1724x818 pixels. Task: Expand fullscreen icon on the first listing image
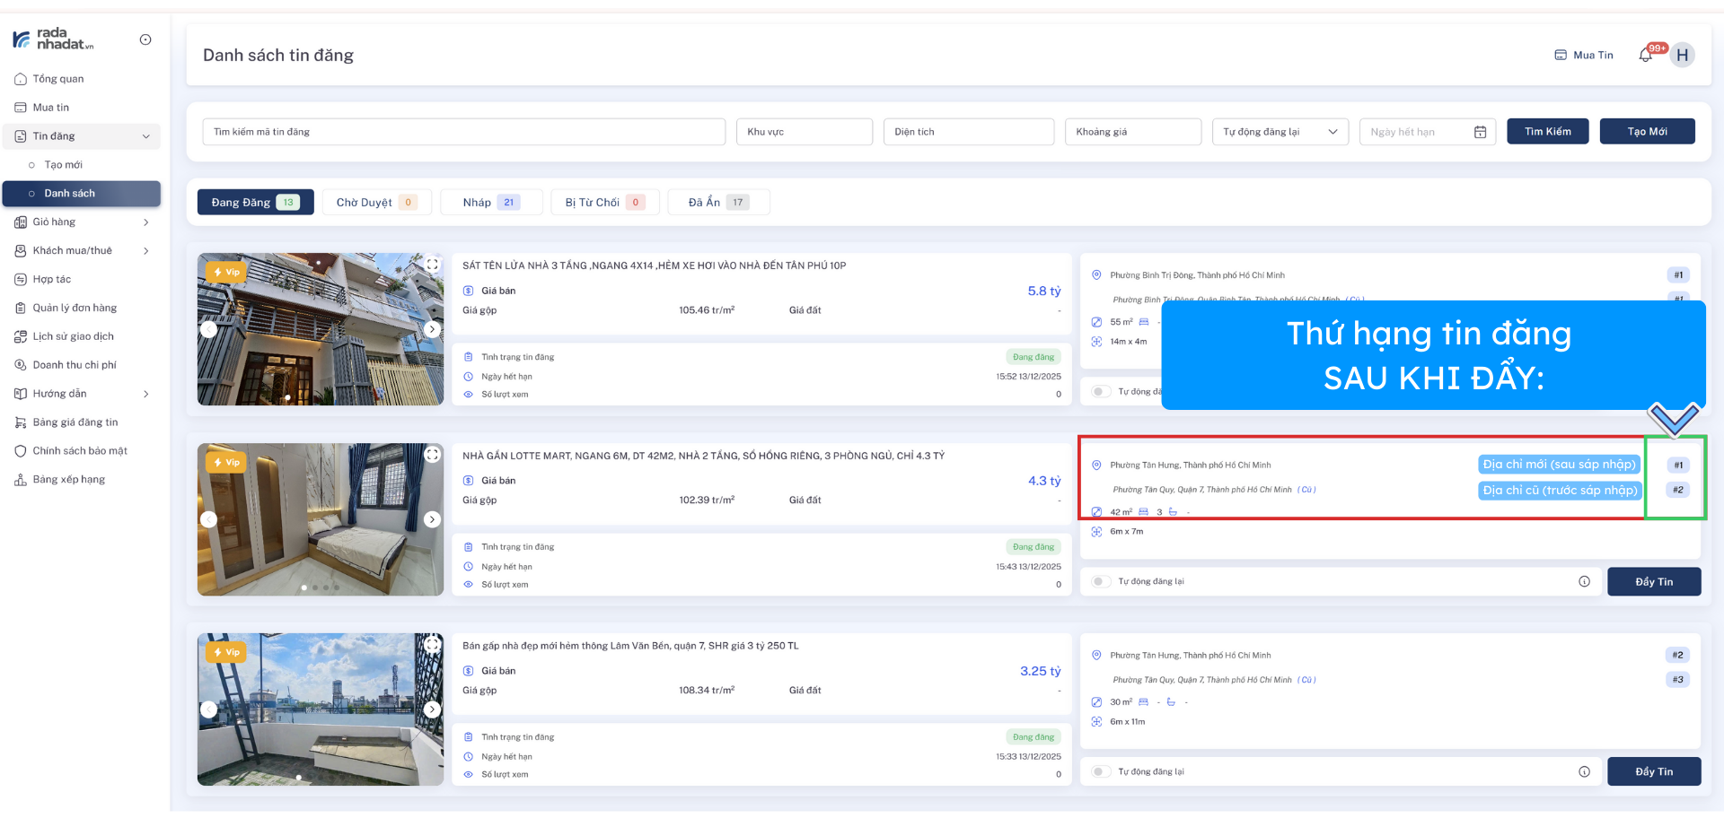point(432,265)
